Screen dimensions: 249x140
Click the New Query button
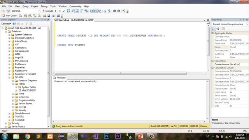pyautogui.click(x=9, y=16)
